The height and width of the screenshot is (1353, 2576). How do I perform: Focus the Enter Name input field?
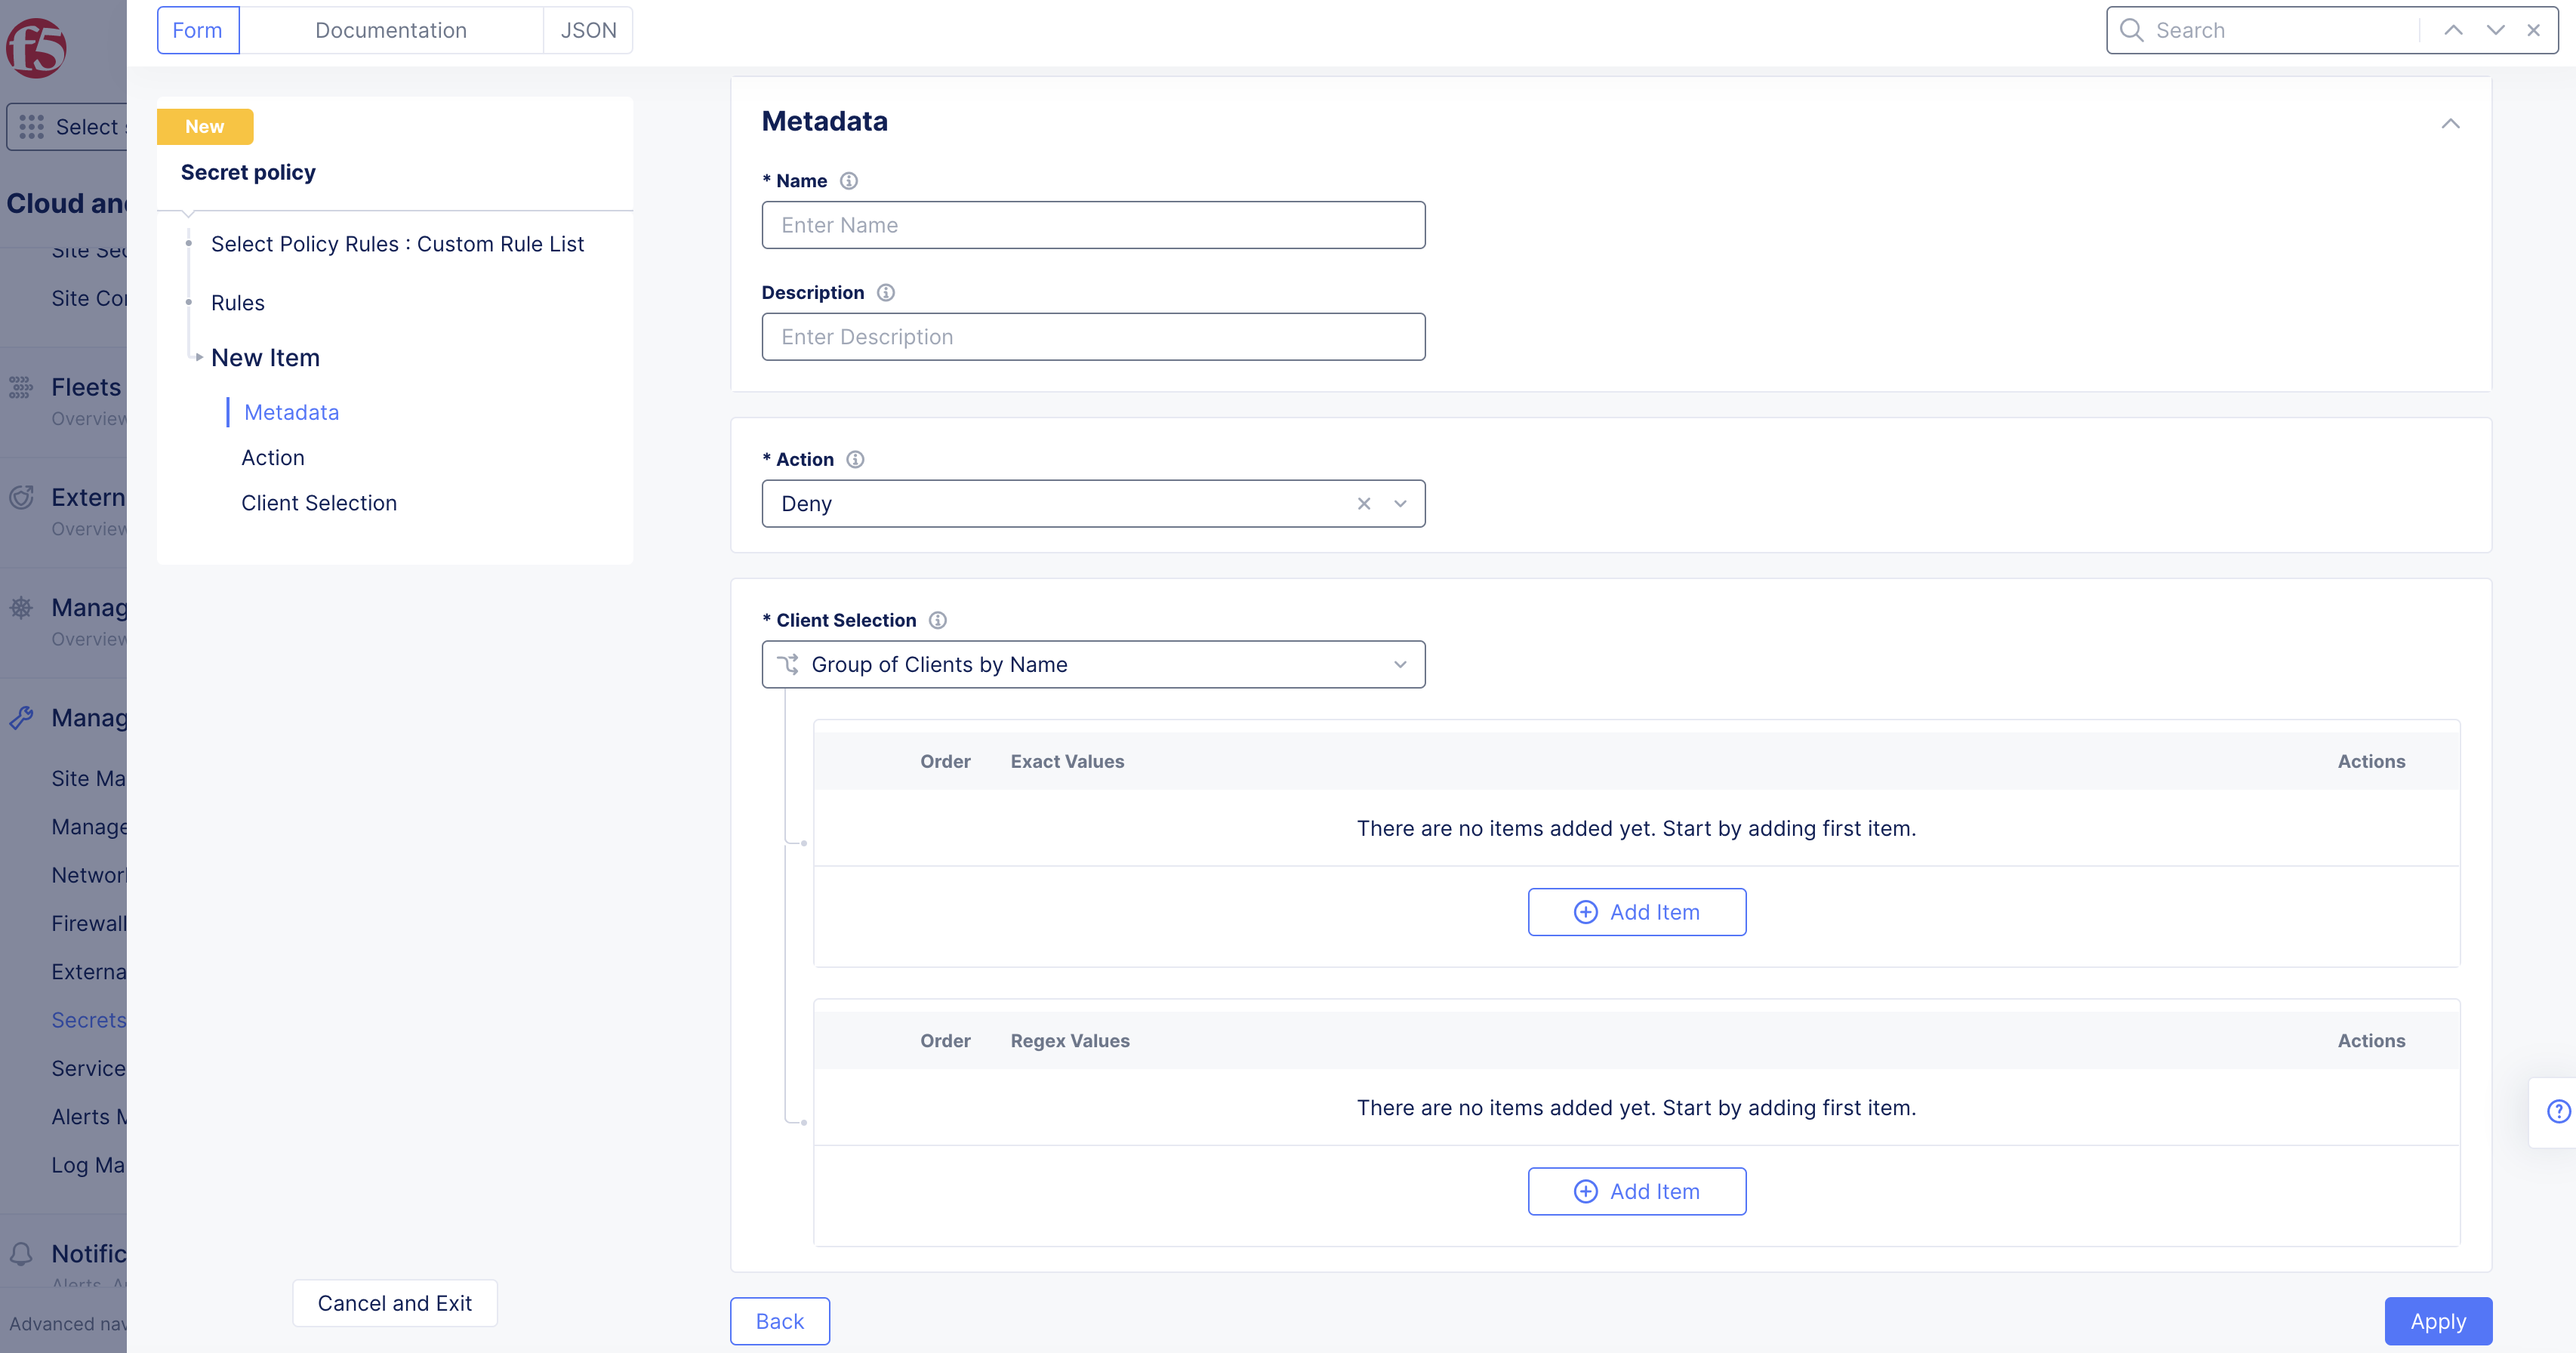[x=1092, y=225]
